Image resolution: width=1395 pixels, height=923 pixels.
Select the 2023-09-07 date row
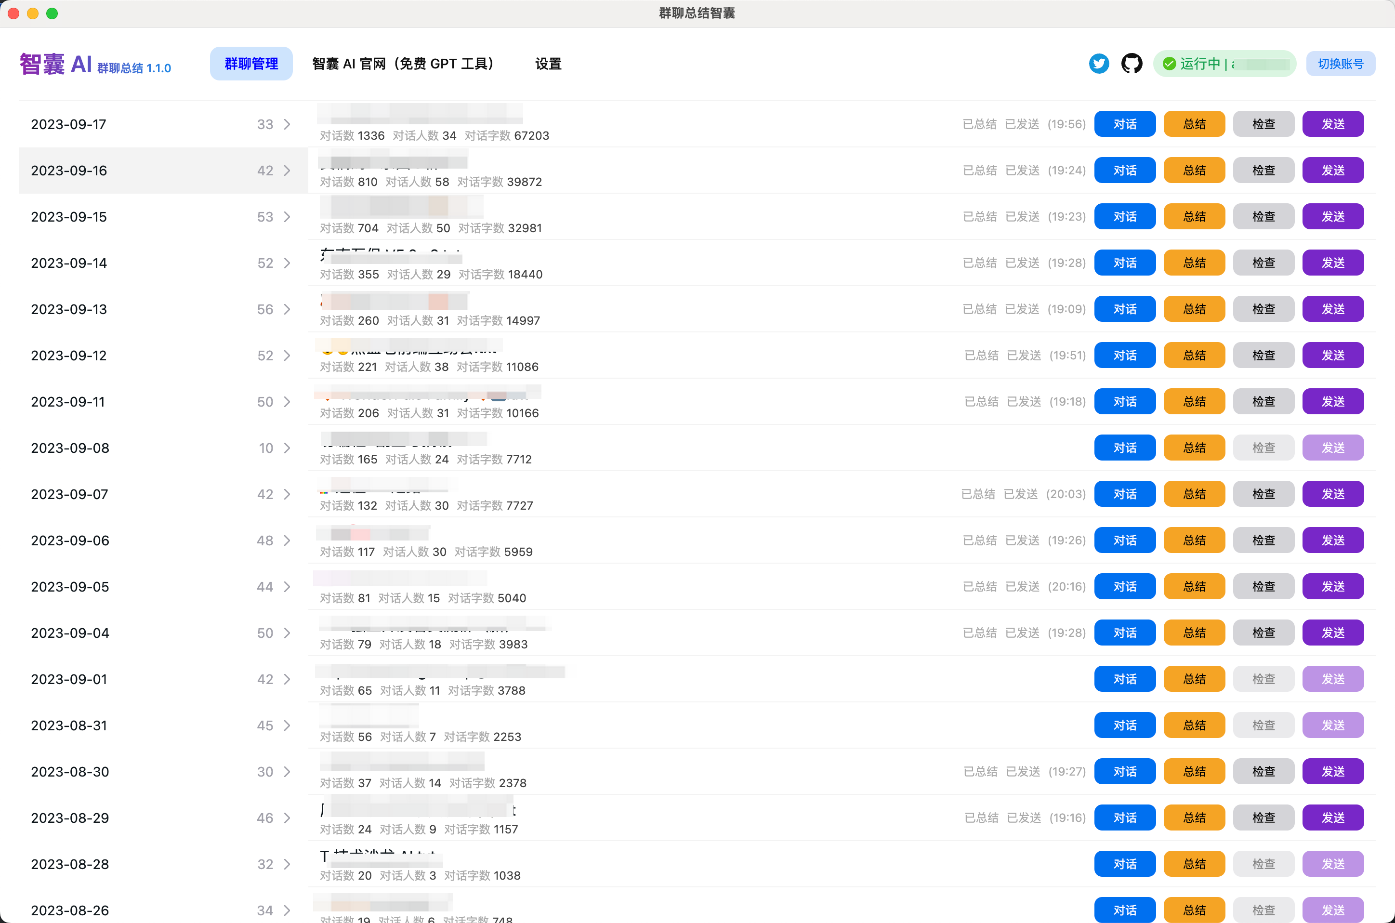pos(164,494)
